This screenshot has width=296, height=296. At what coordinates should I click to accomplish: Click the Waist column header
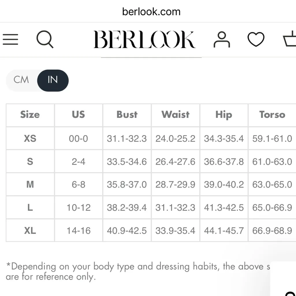coord(175,115)
